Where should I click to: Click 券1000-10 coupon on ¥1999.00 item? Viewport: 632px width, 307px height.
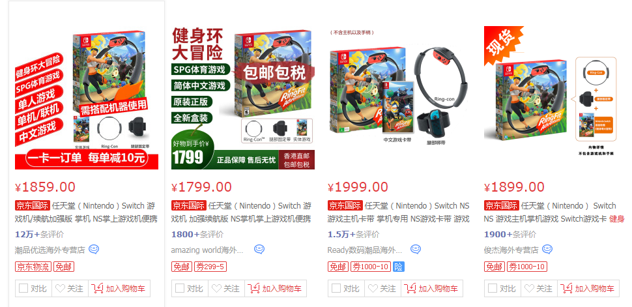pos(371,267)
